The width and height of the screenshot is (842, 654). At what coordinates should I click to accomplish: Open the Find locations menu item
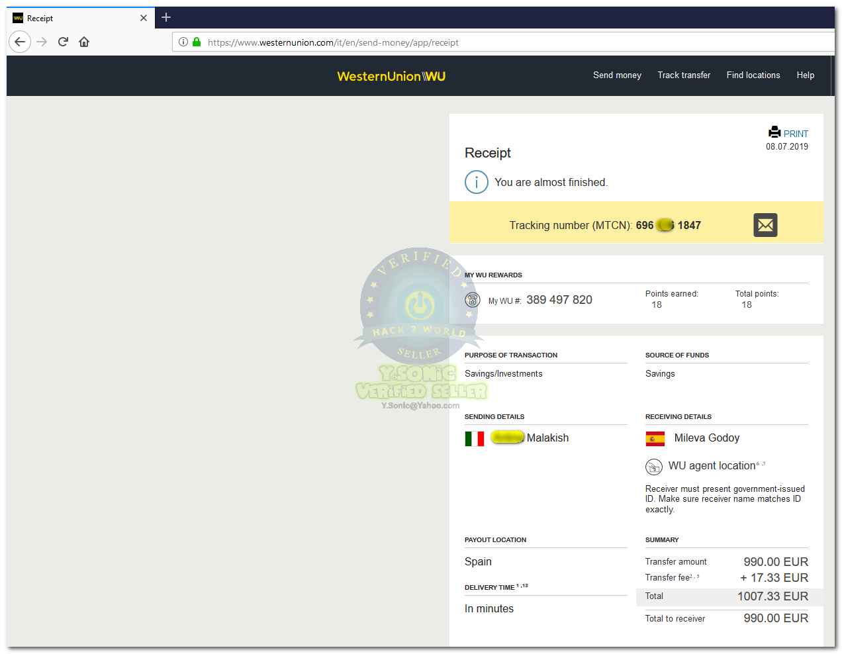point(753,75)
